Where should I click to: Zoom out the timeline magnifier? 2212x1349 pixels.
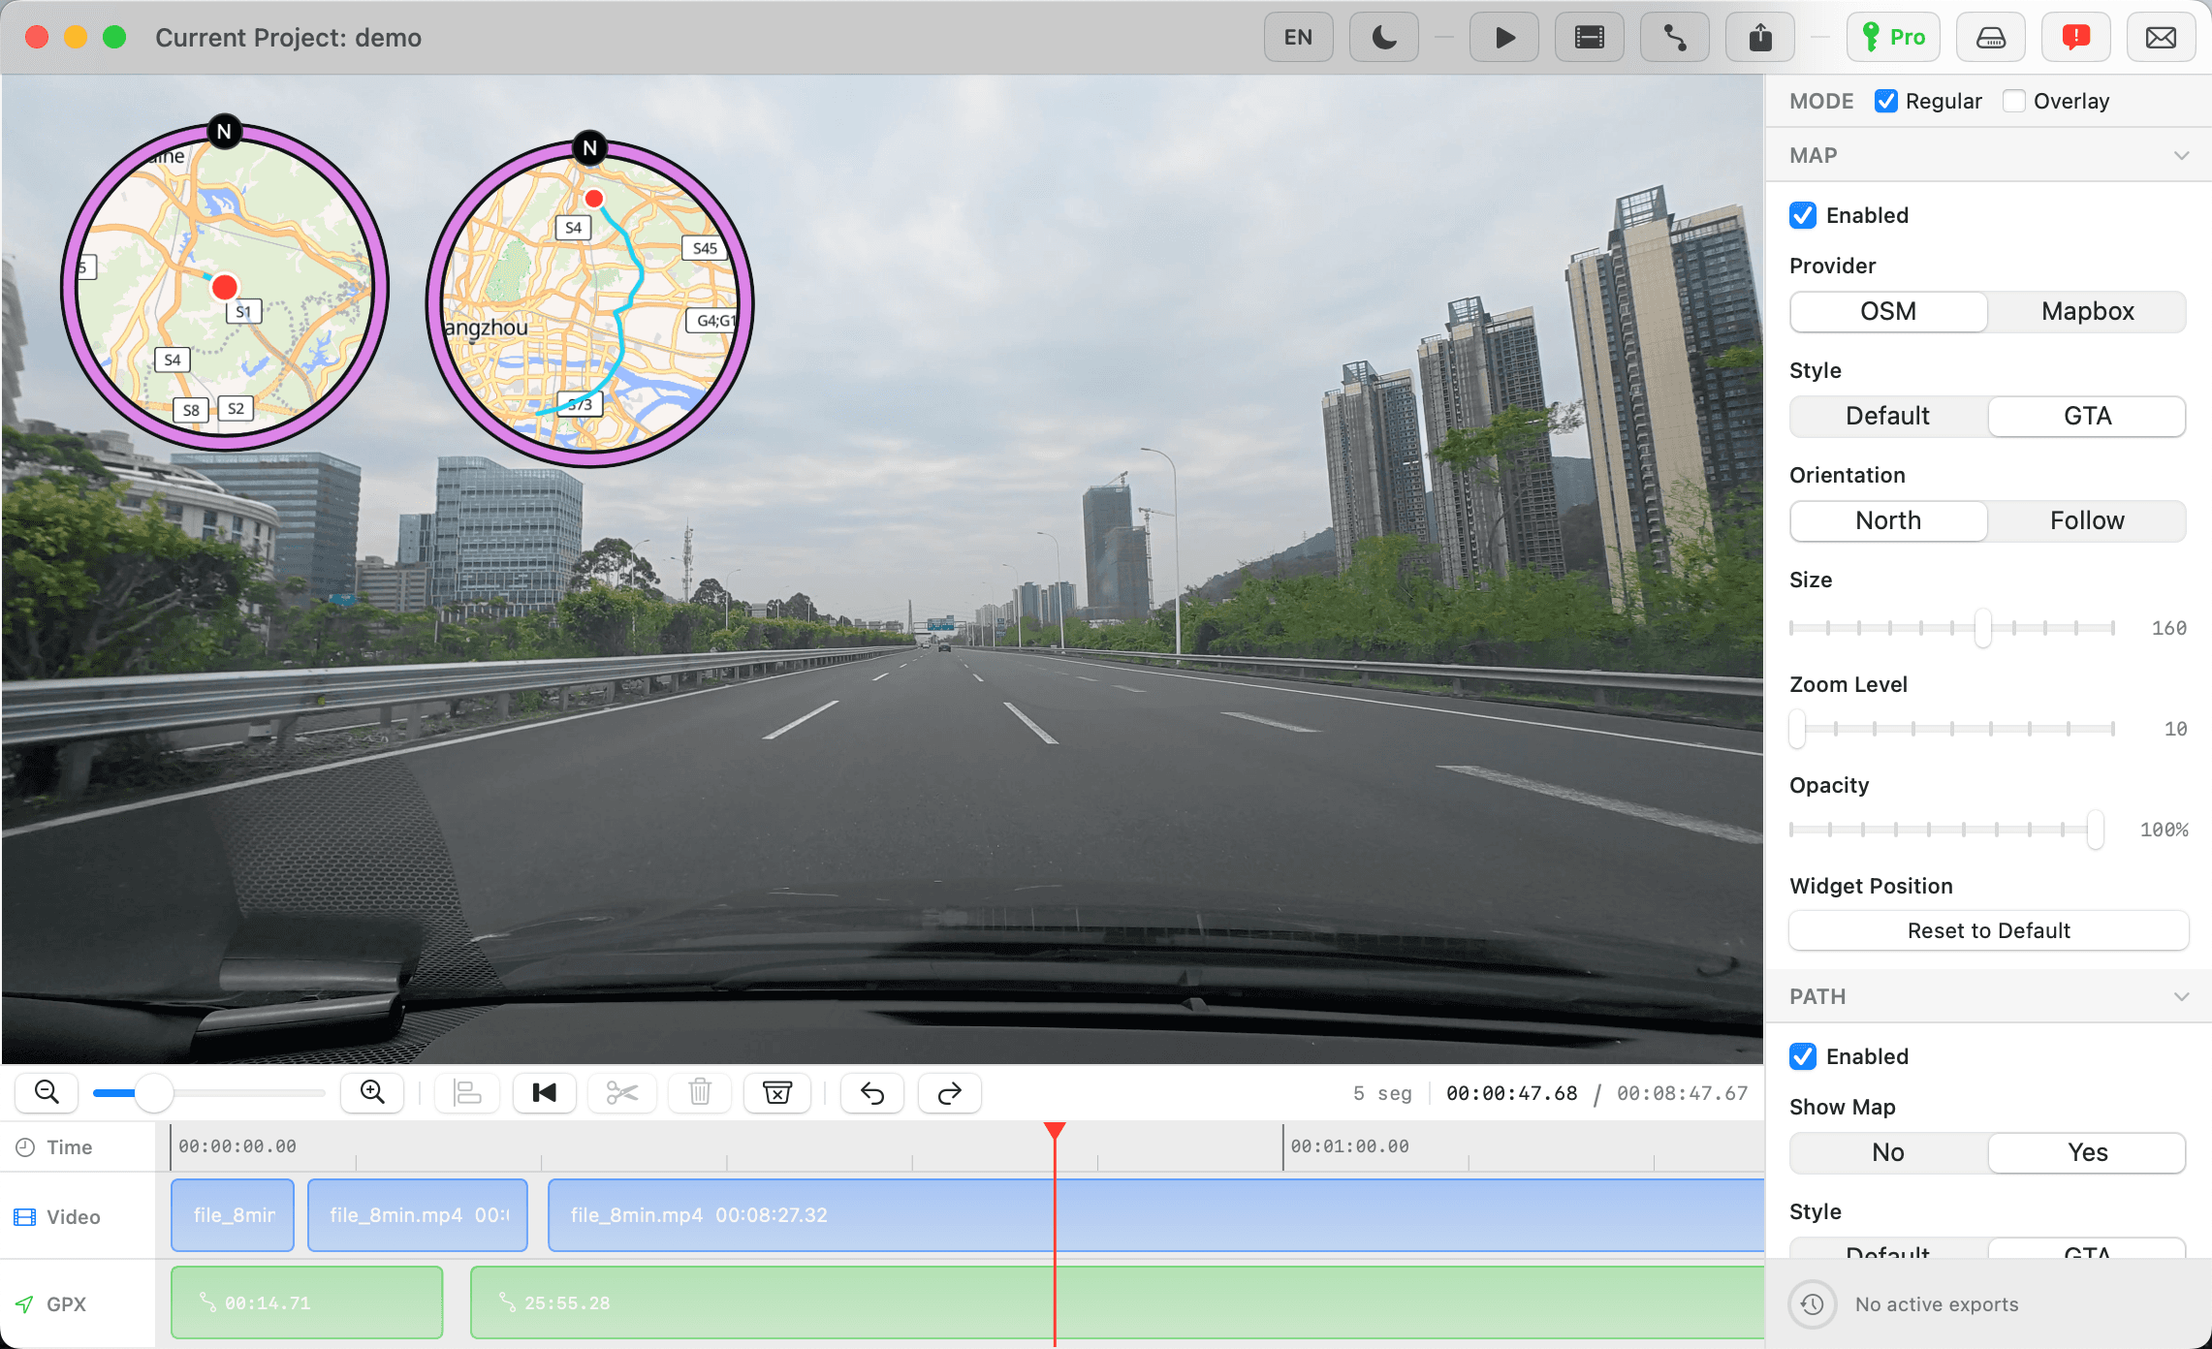(47, 1092)
